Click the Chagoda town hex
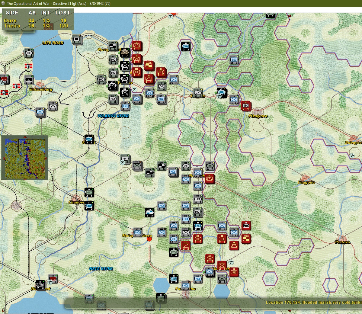The image size is (362, 314). [x=306, y=178]
